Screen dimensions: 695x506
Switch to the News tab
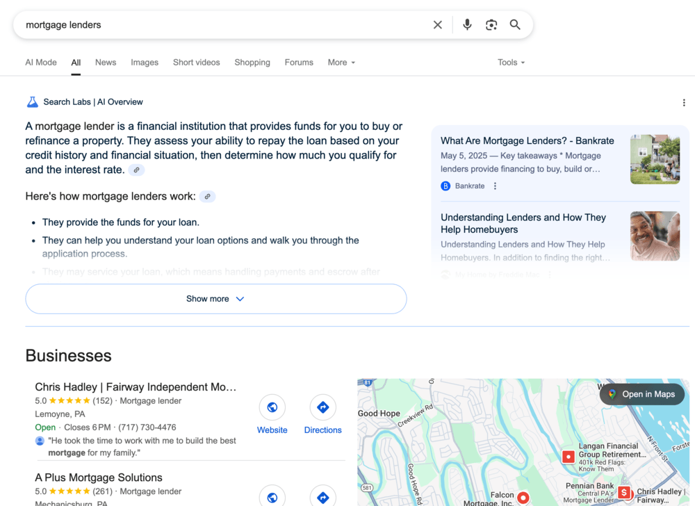tap(106, 63)
